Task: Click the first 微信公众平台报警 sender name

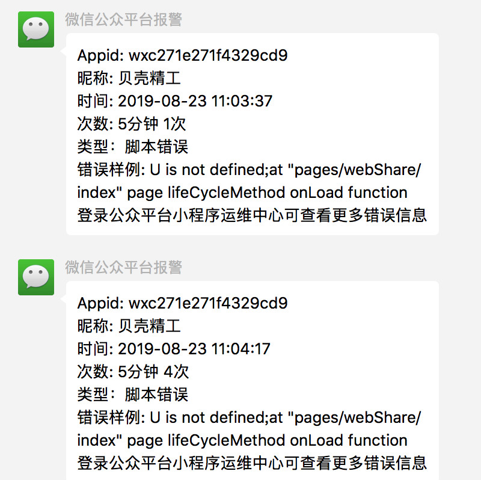Action: point(124,20)
